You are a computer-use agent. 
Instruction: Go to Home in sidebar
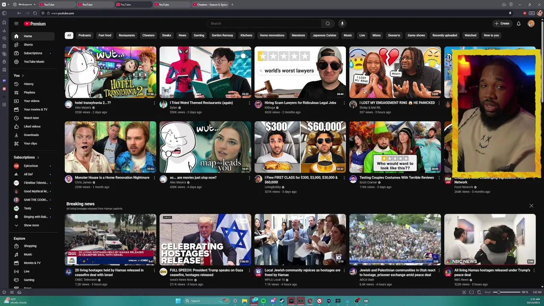(x=33, y=36)
